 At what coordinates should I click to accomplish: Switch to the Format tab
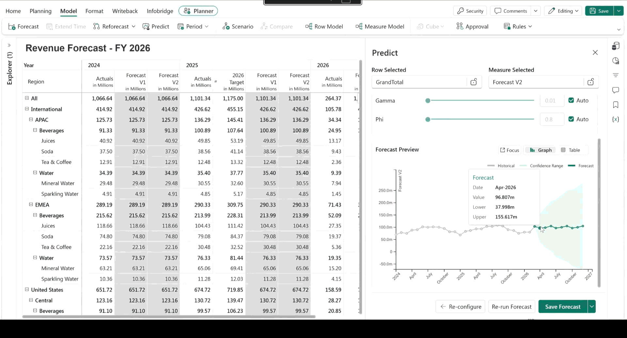(x=94, y=11)
